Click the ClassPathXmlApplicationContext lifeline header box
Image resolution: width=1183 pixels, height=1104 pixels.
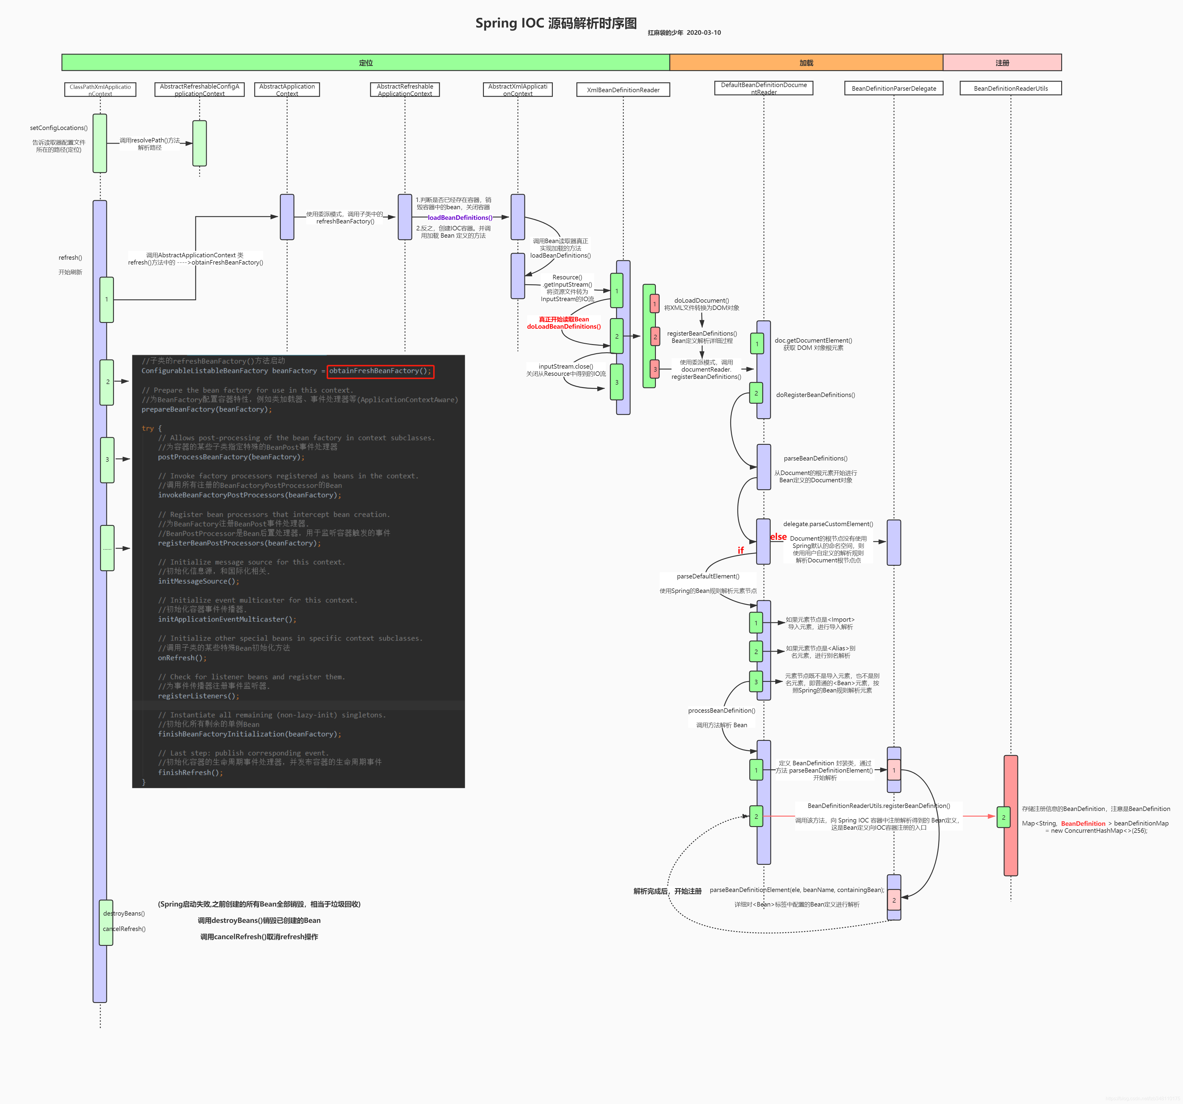click(100, 90)
